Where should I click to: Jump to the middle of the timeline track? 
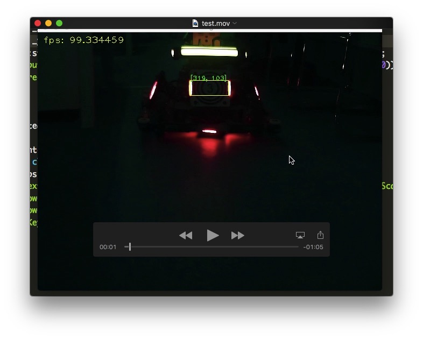211,247
